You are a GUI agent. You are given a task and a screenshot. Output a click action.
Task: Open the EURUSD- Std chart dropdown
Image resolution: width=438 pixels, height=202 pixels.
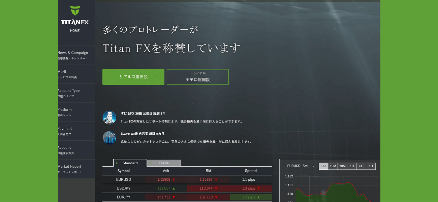click(x=301, y=166)
